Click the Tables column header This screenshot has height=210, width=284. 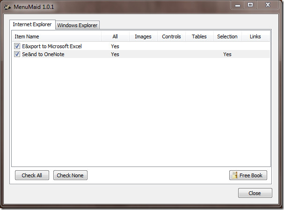coord(199,36)
